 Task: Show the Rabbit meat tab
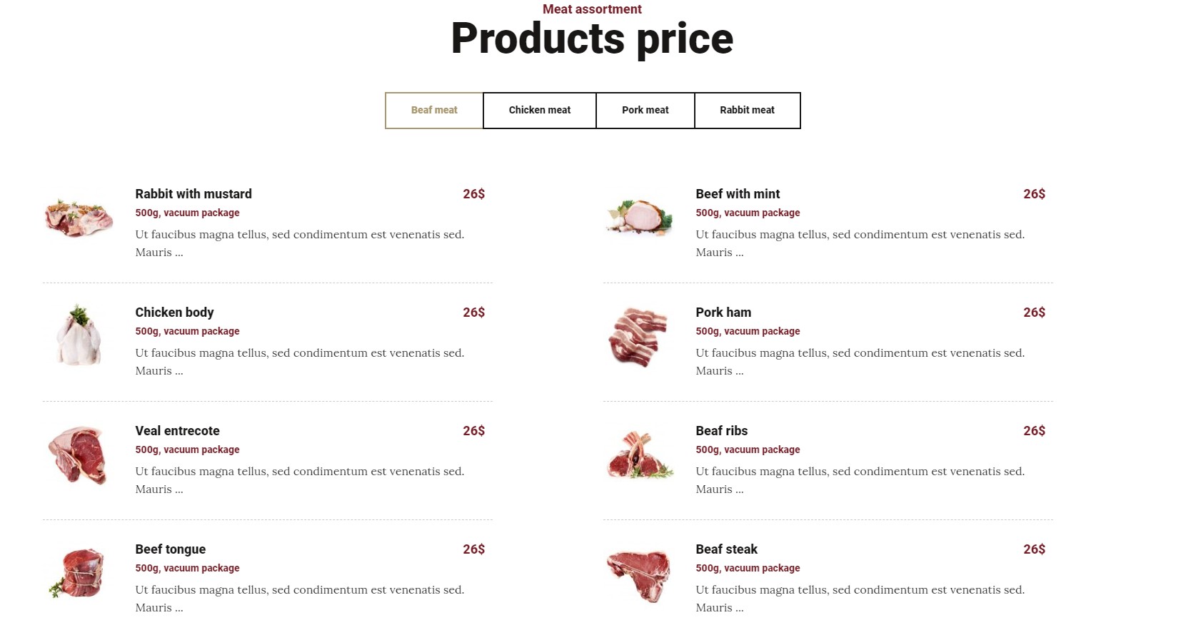(748, 111)
